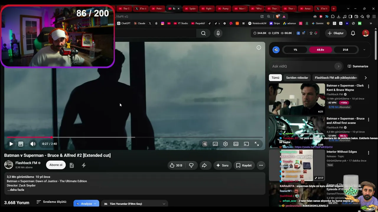378x212 pixels.
Task: Click the lightning bolt icon near Abone ol
Action: 84,165
